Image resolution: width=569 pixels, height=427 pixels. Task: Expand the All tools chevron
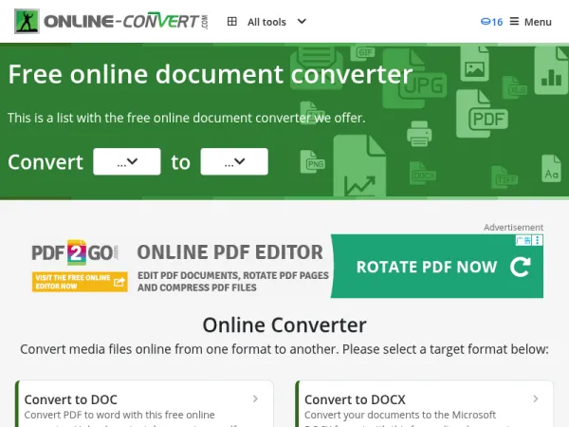pos(302,22)
